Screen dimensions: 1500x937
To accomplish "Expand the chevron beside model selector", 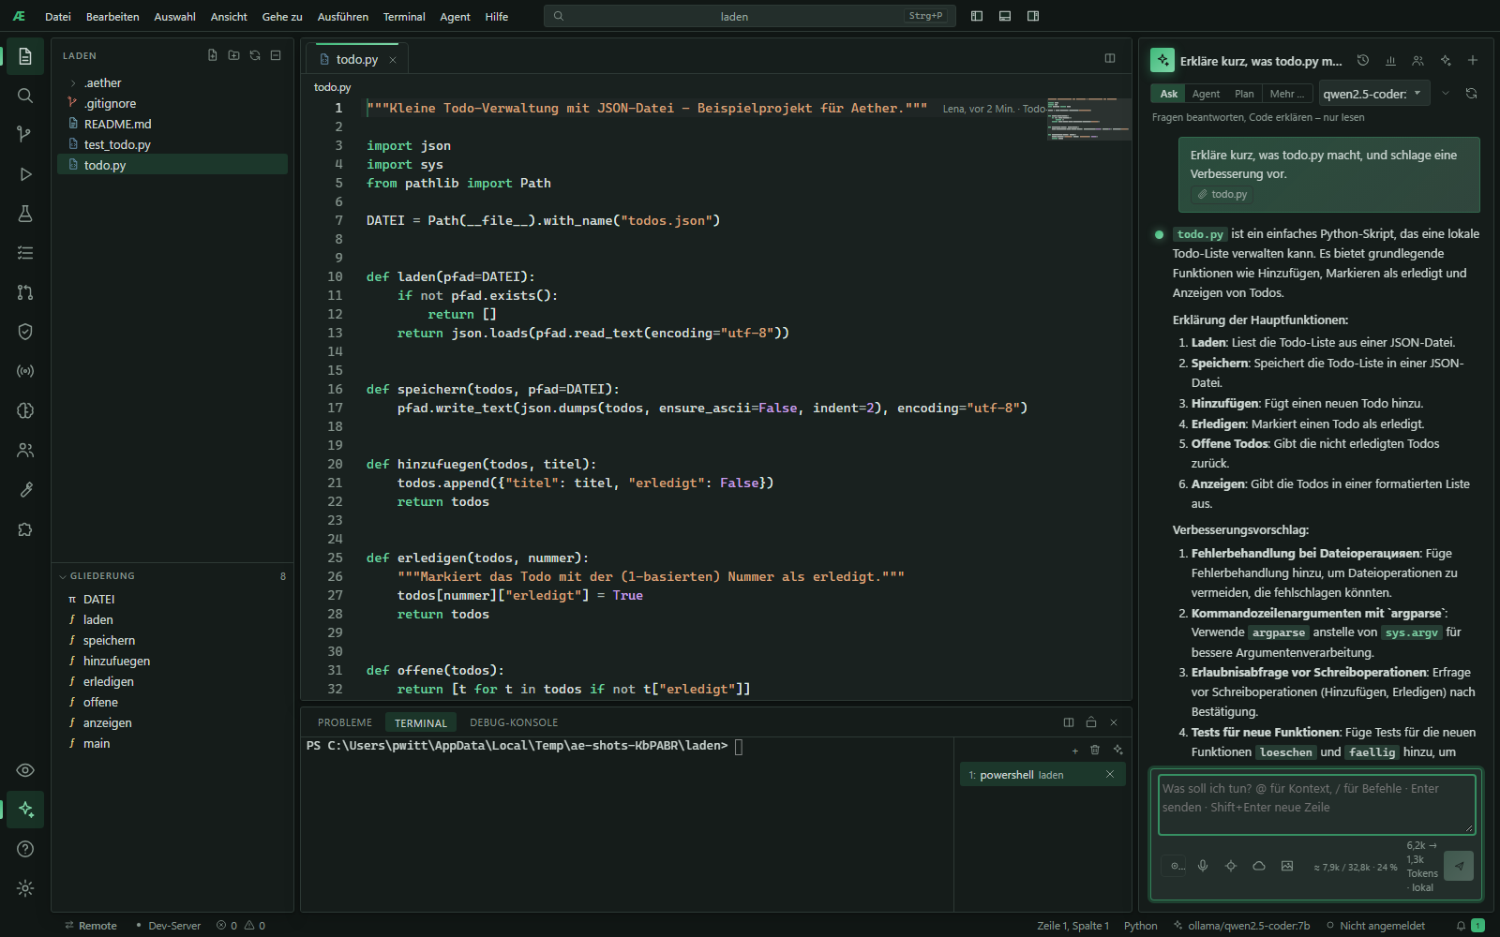I will coord(1446,94).
